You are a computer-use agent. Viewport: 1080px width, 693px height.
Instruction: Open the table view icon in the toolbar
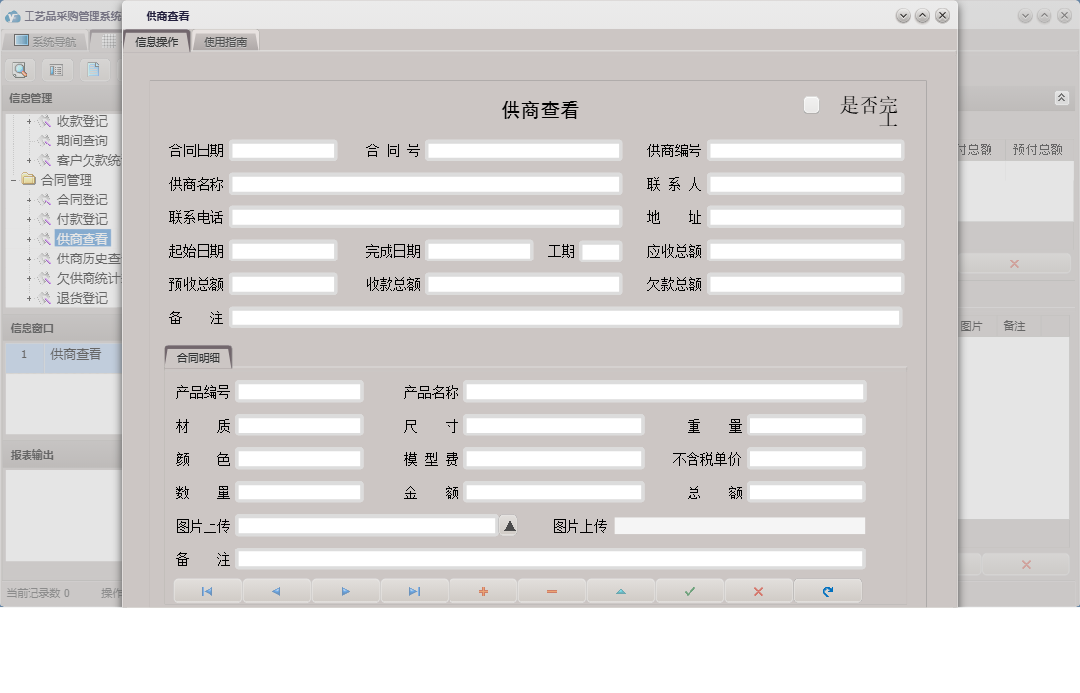click(x=57, y=69)
